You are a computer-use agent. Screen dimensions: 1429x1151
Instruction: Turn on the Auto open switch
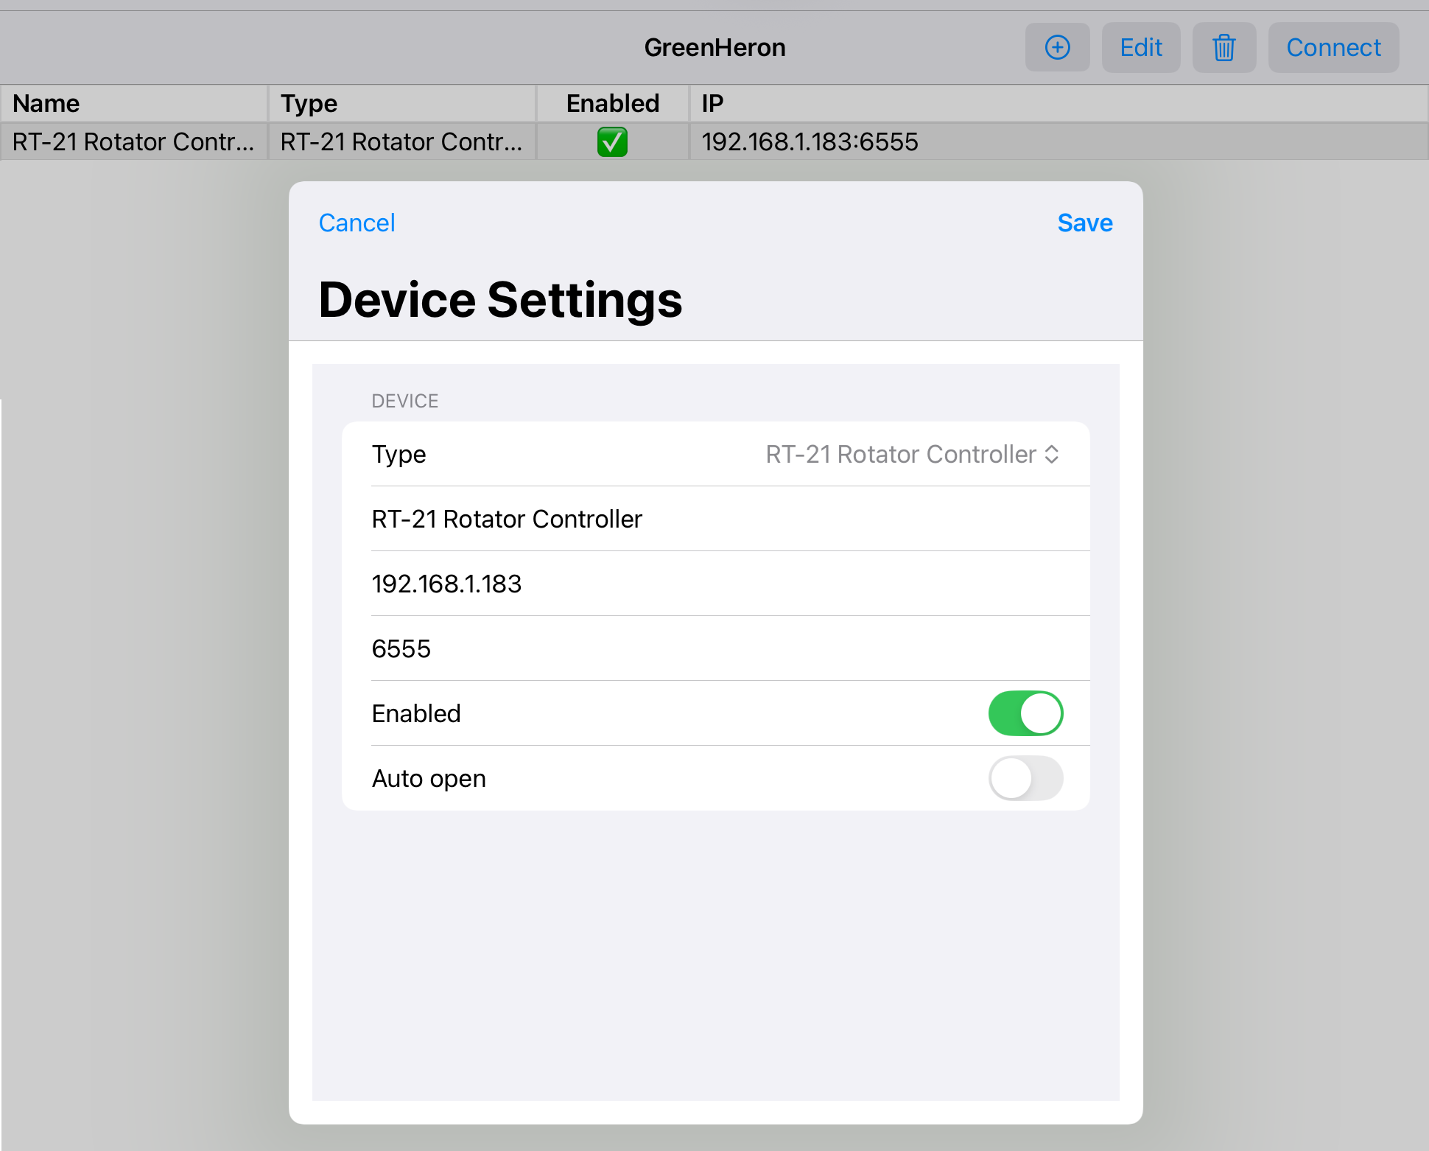click(1025, 778)
